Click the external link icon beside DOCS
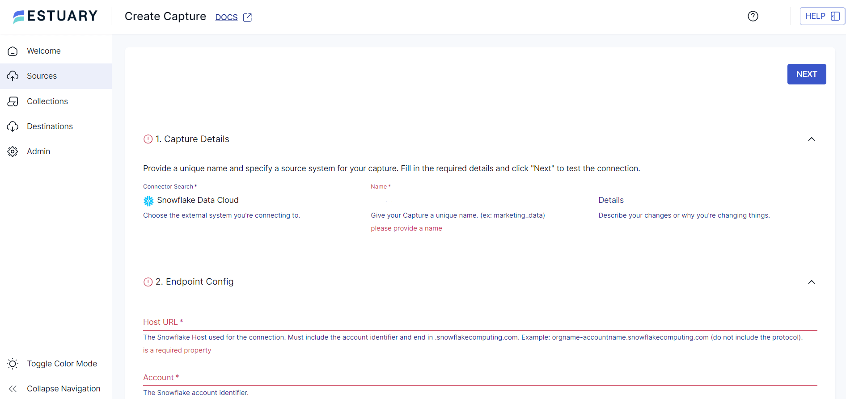The height and width of the screenshot is (399, 846). click(247, 17)
